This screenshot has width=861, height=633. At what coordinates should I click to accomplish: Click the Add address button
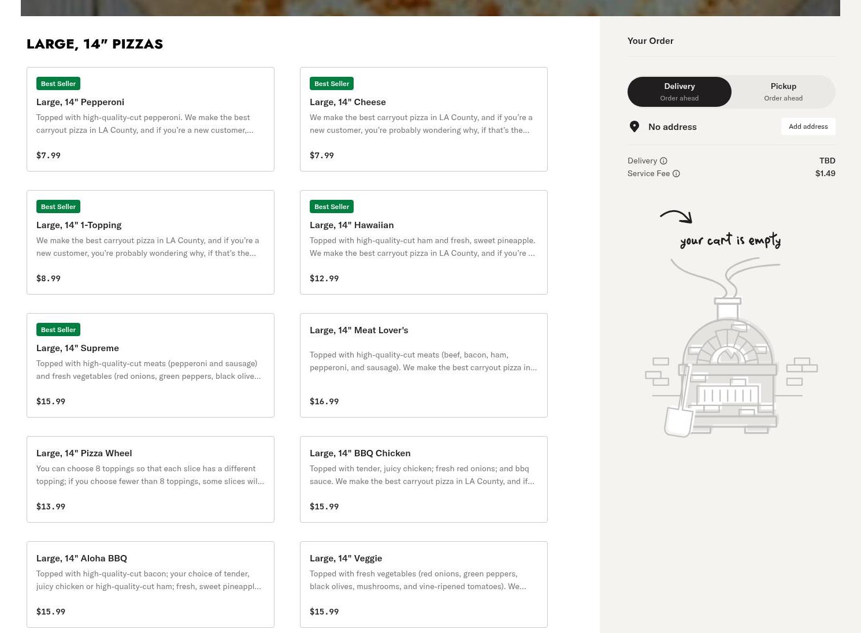808,126
